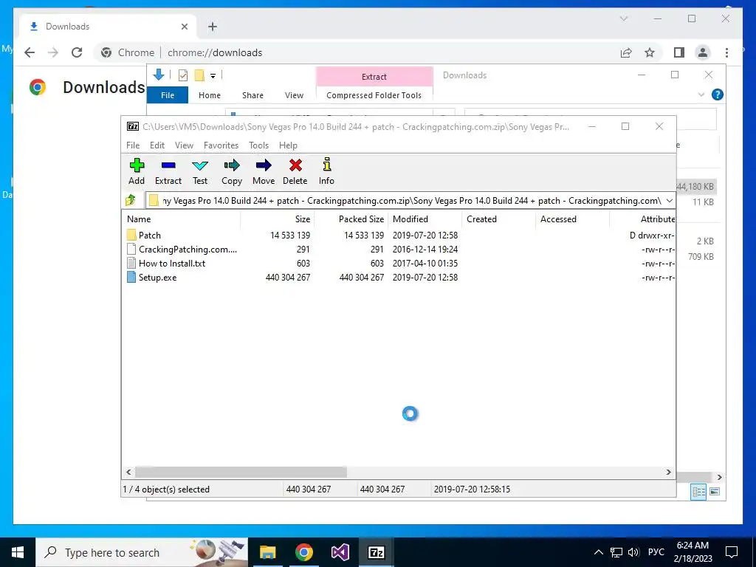The height and width of the screenshot is (567, 756).
Task: Open the 7-Zip Edit menu
Action: click(157, 145)
